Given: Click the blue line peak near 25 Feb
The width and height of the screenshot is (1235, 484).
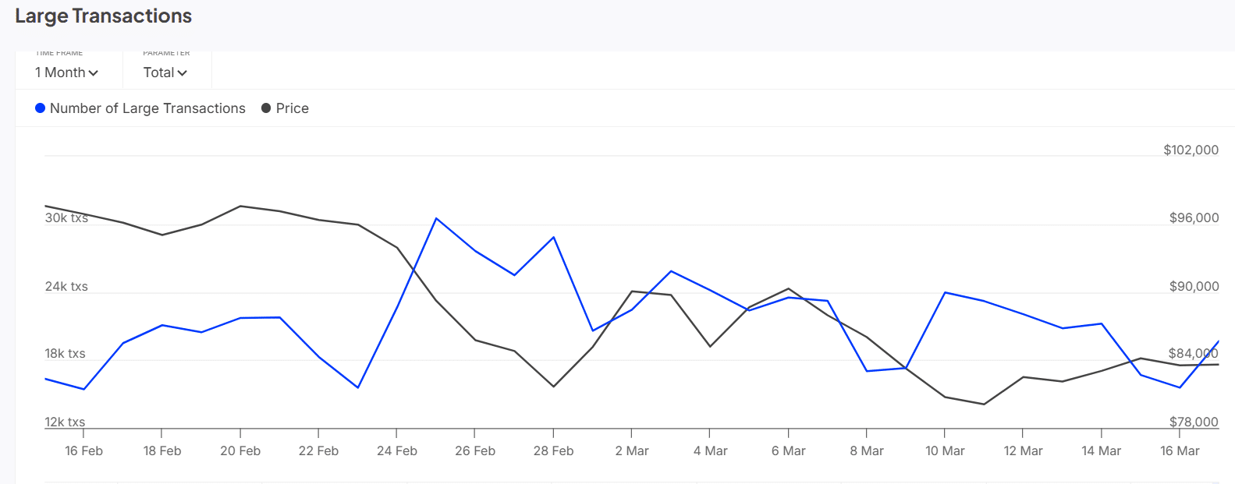Looking at the screenshot, I should click(436, 218).
